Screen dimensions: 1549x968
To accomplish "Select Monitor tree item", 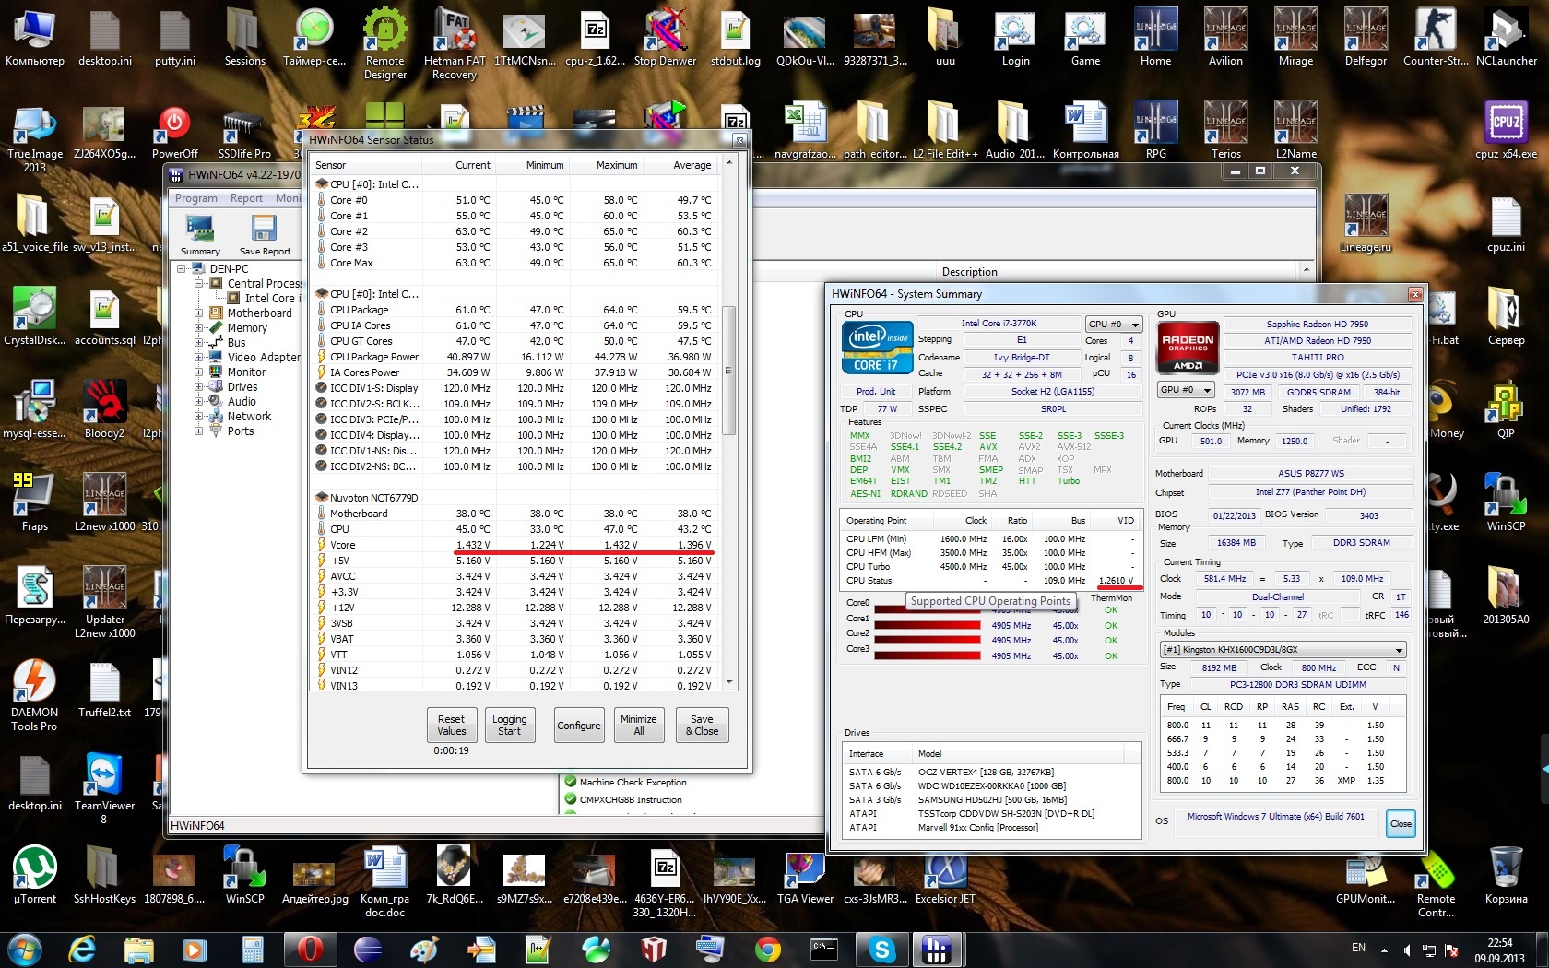I will [246, 372].
